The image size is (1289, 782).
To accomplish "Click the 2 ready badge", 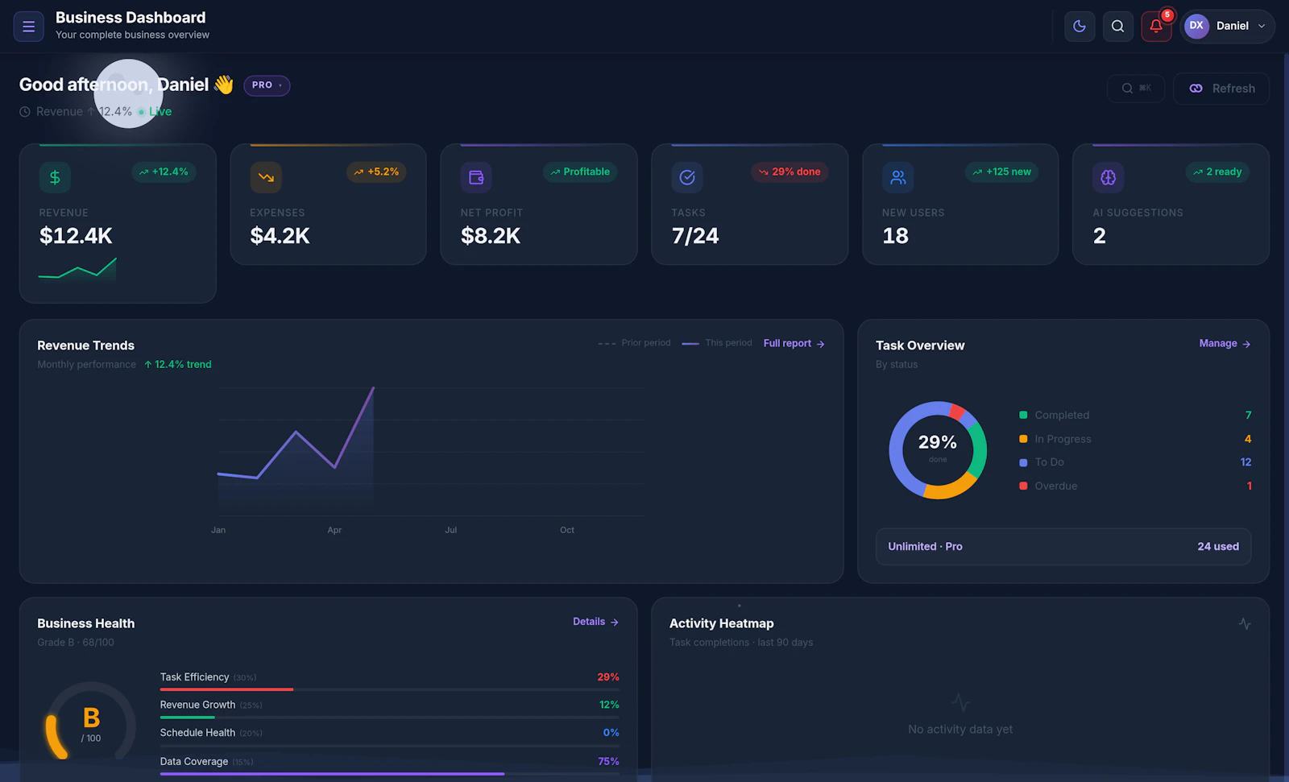I will (1217, 172).
